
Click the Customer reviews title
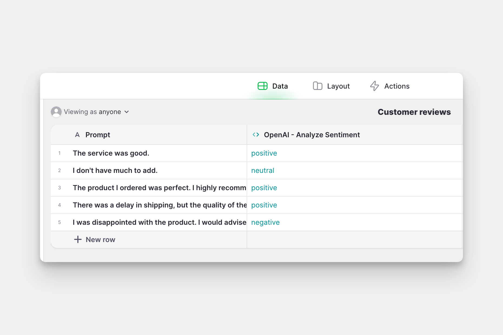point(414,112)
